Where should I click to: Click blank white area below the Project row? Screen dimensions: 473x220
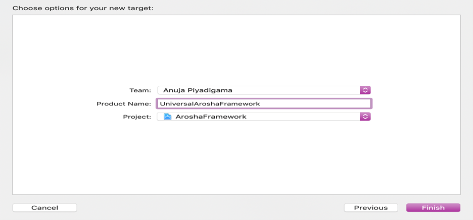[236, 157]
